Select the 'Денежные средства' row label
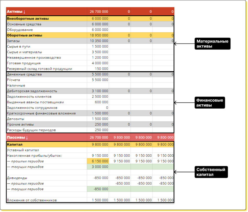248x212 pixels. tap(24, 74)
